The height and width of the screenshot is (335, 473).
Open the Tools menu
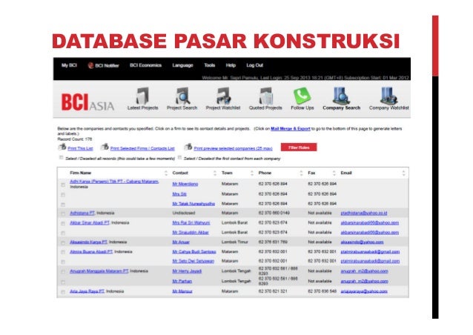(209, 65)
